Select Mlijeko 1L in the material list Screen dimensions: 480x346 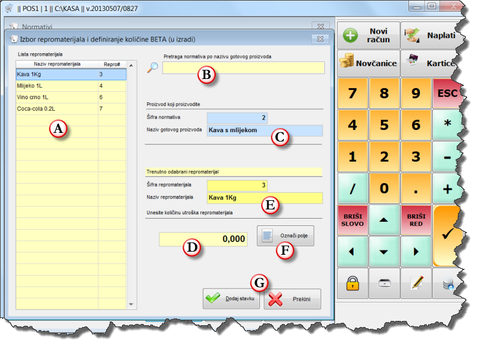[57, 86]
